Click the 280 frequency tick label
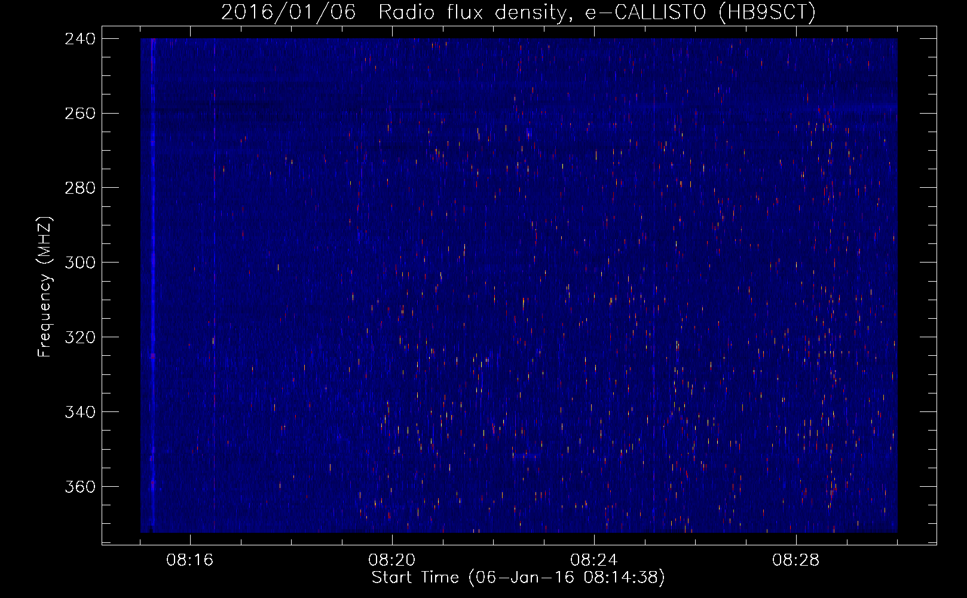 coord(80,188)
